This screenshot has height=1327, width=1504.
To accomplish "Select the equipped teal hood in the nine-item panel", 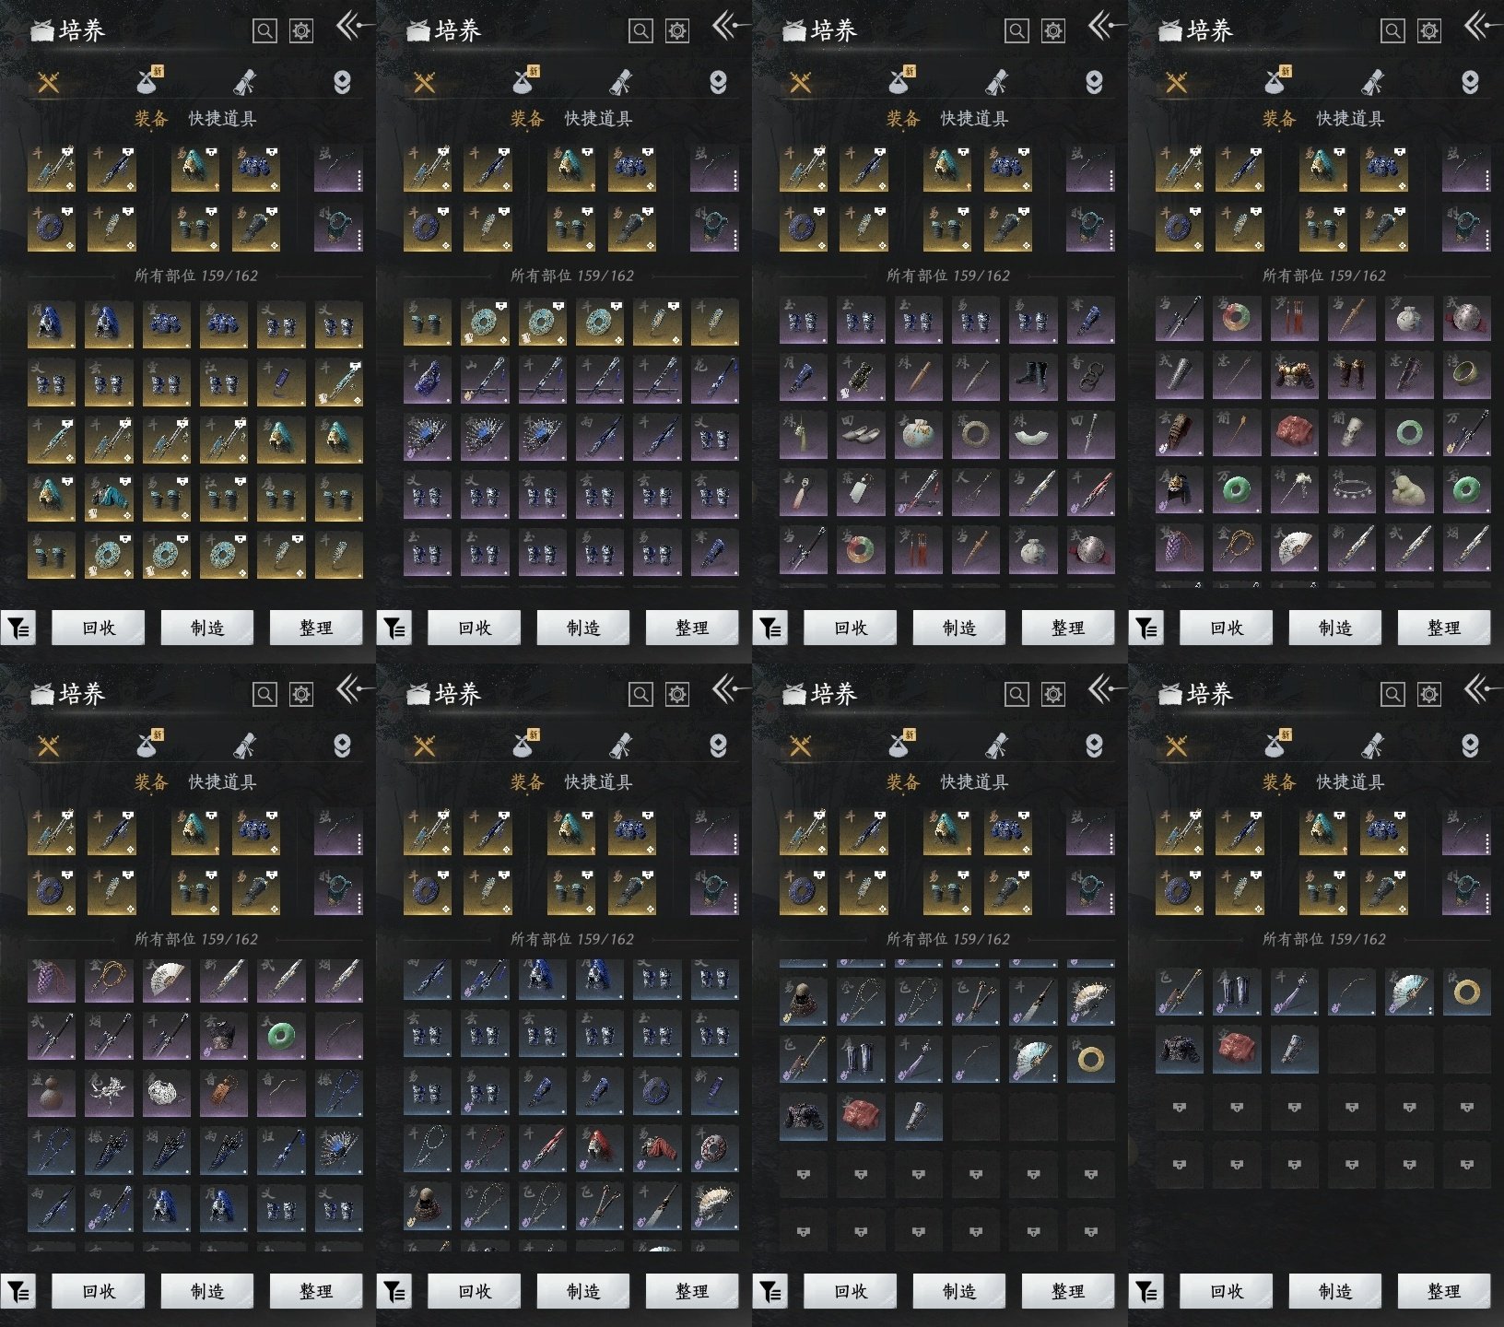I will [1323, 831].
